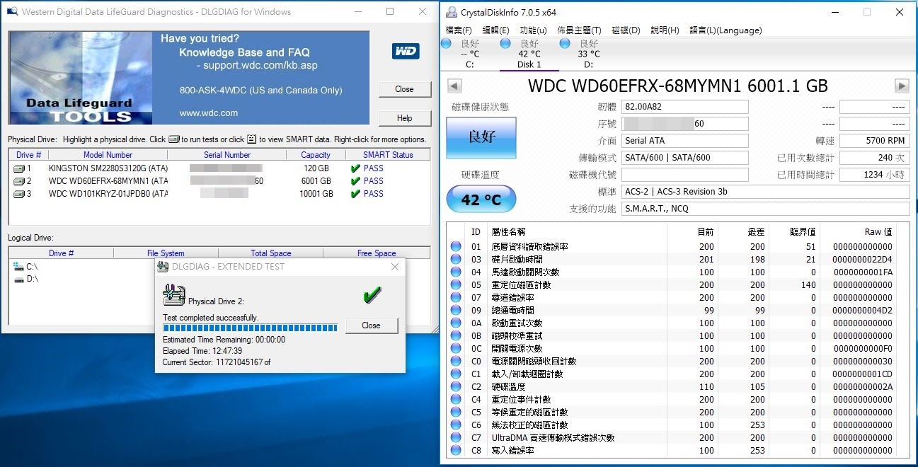Sort physical drives by Capacity column
The width and height of the screenshot is (918, 467).
click(x=315, y=155)
